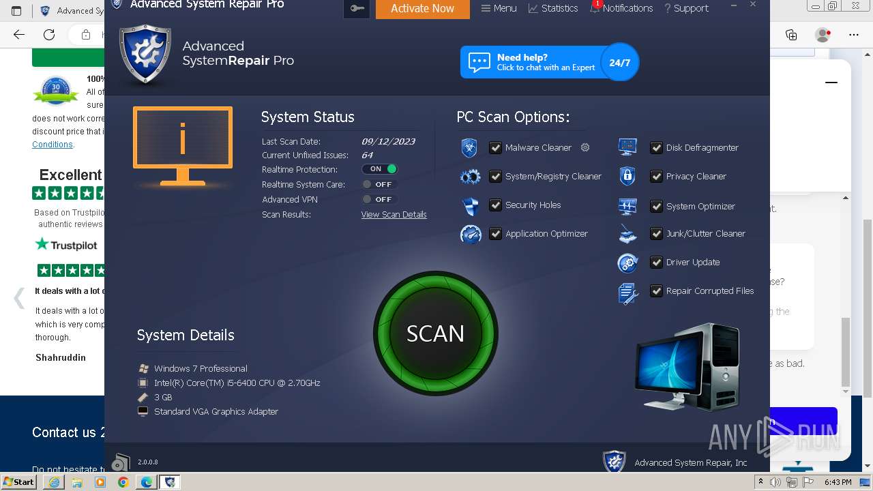Start the big green SCAN button

tap(436, 333)
